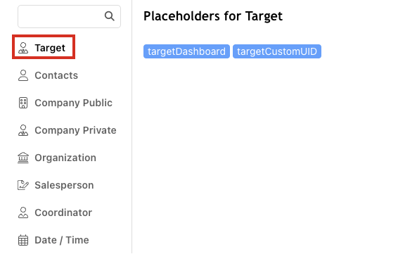Click the Salesperson signature icon
The width and height of the screenshot is (417, 266).
coord(23,185)
